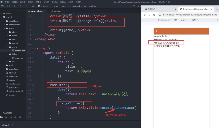Screen dimensions: 219x128
Task: Click the new file icon in toolbar
Action: pyautogui.click(x=2, y=6)
